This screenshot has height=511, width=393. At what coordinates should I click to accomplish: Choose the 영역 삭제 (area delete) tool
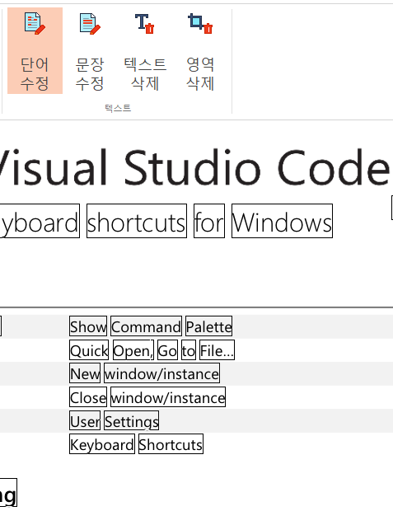[200, 51]
